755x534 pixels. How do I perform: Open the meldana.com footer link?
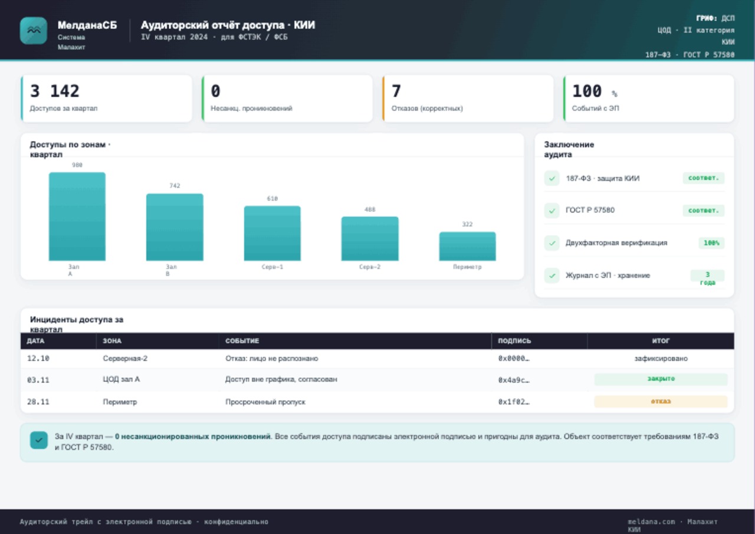[x=652, y=522]
